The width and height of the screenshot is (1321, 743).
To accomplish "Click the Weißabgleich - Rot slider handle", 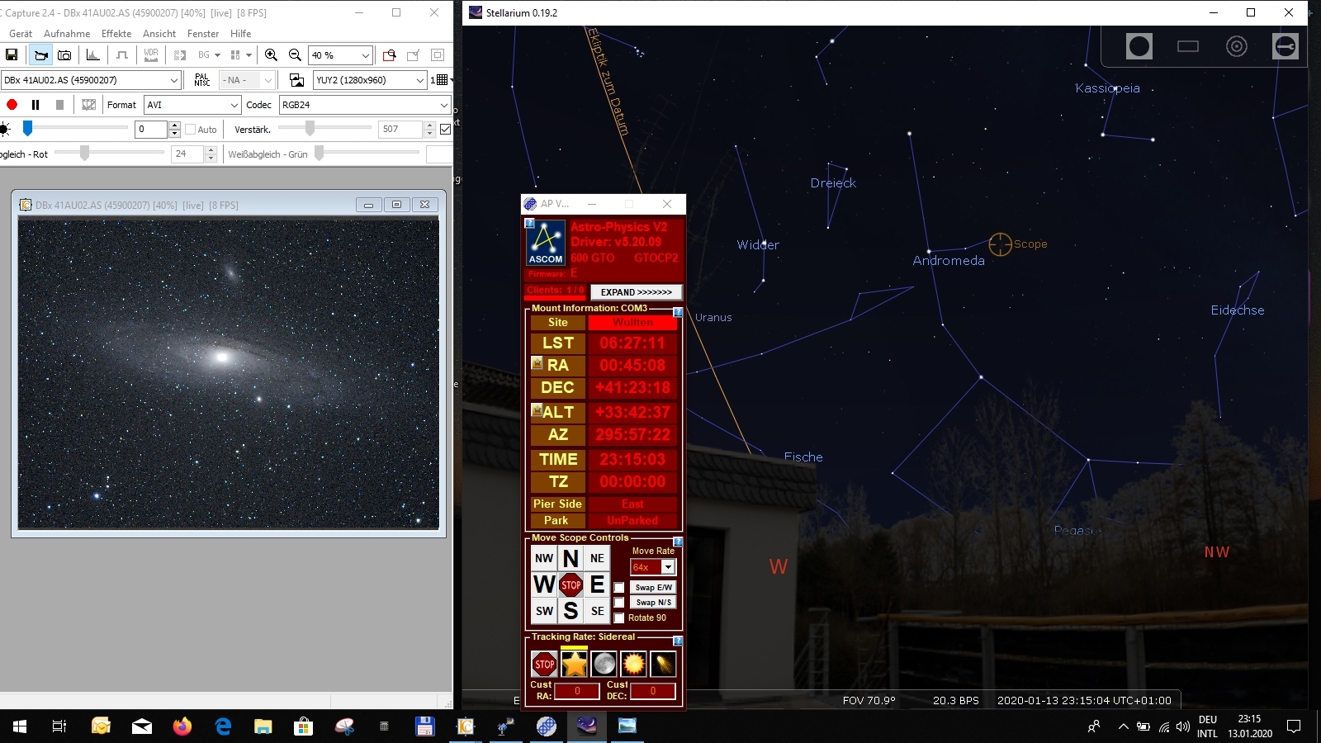I will (84, 154).
